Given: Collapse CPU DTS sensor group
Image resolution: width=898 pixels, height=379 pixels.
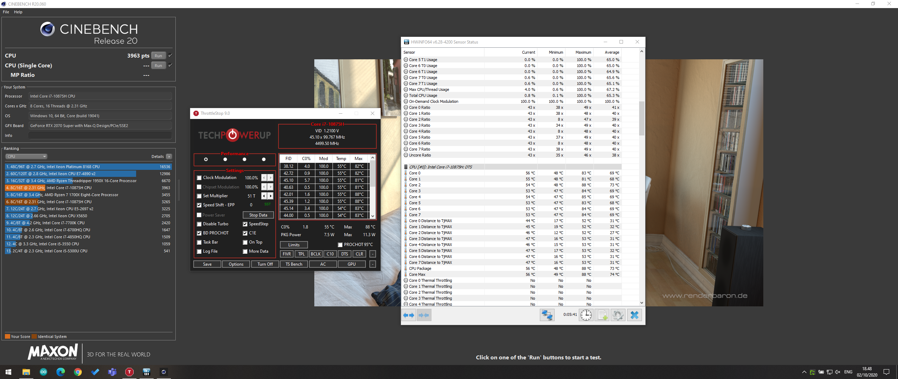Looking at the screenshot, I should click(x=406, y=167).
